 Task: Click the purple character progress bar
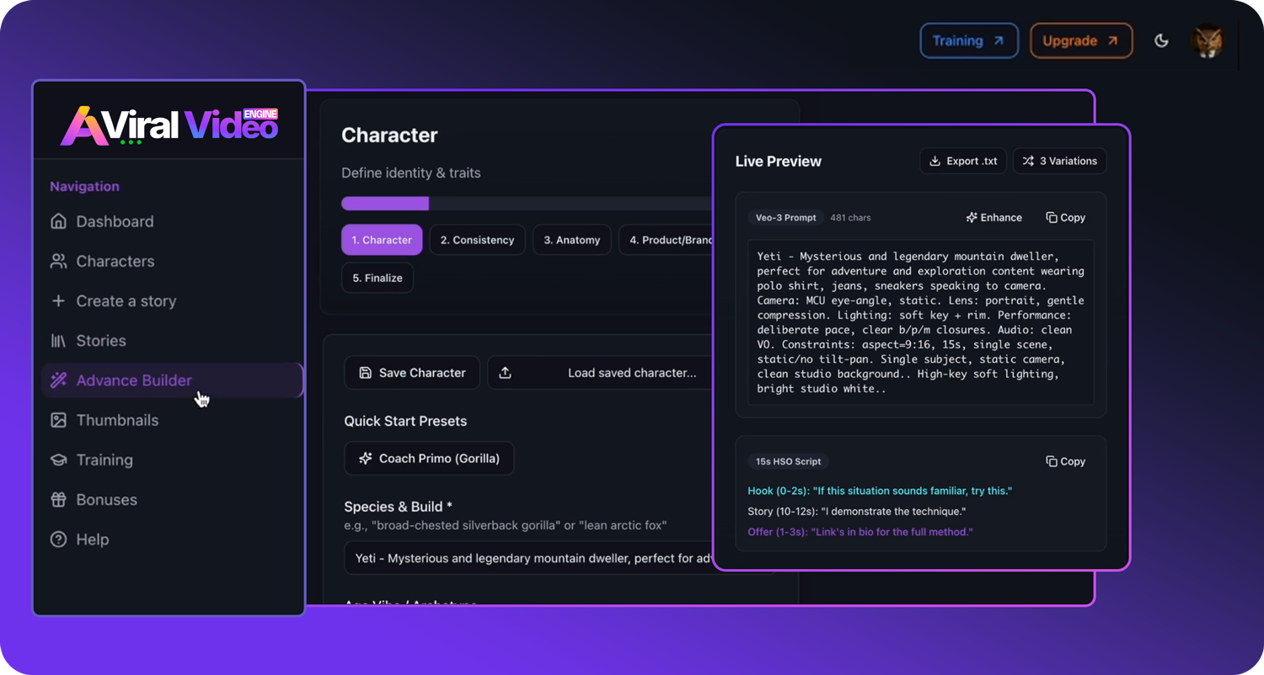(385, 204)
